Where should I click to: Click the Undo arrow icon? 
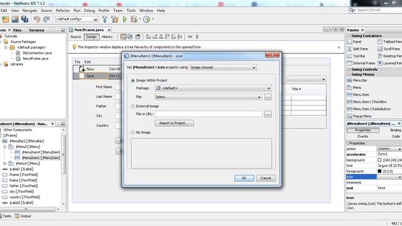[x=37, y=19]
